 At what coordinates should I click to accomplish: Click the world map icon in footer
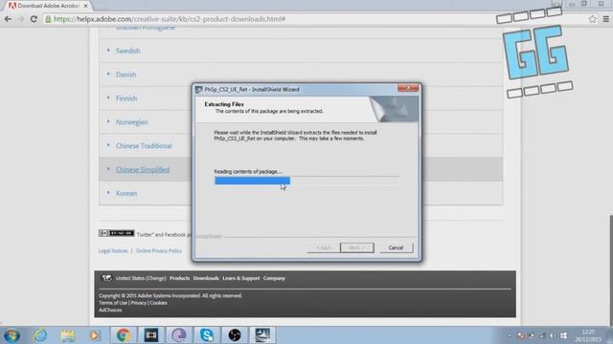coord(106,278)
